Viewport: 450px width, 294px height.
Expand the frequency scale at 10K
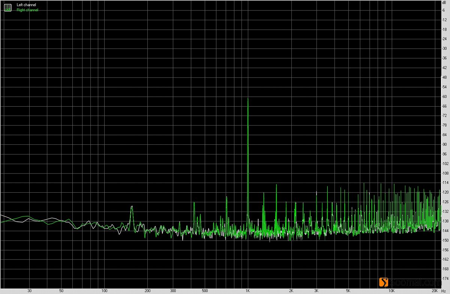(392, 290)
